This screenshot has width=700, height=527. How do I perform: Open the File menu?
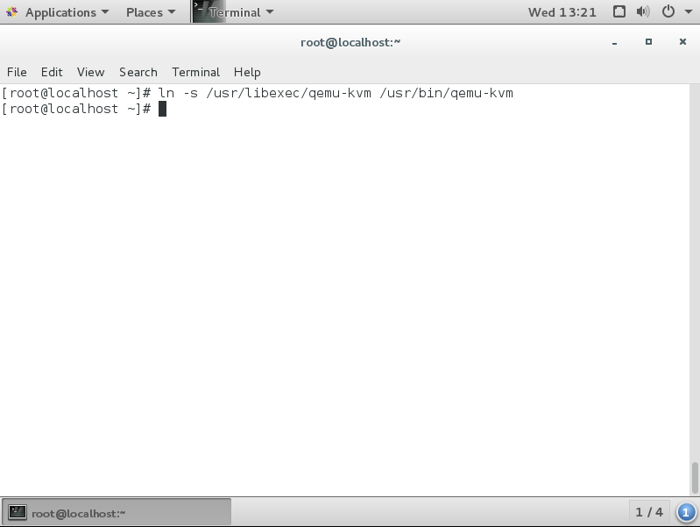pos(17,72)
